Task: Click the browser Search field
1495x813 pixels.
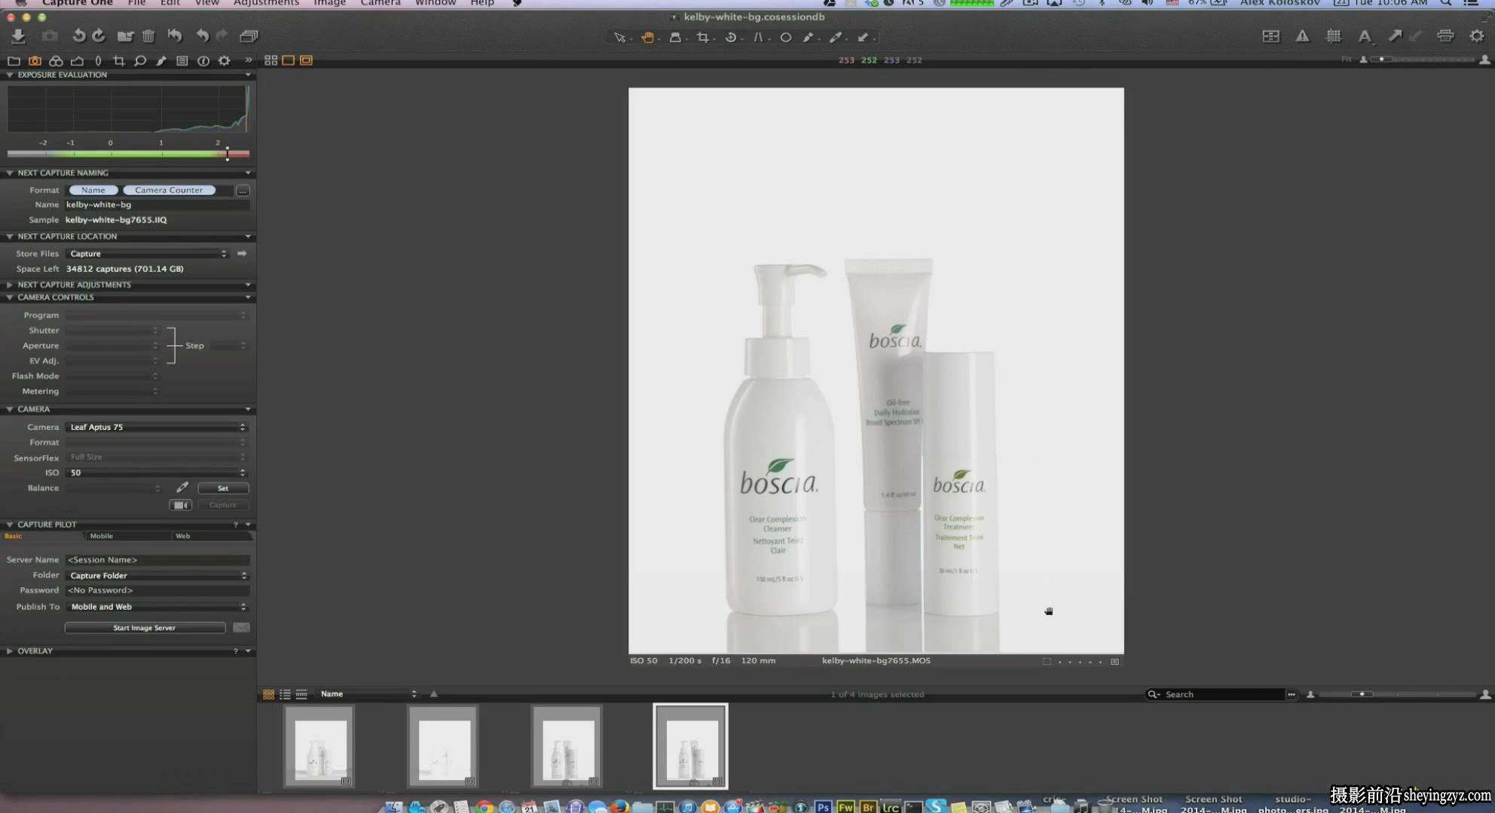Action: click(x=1215, y=694)
